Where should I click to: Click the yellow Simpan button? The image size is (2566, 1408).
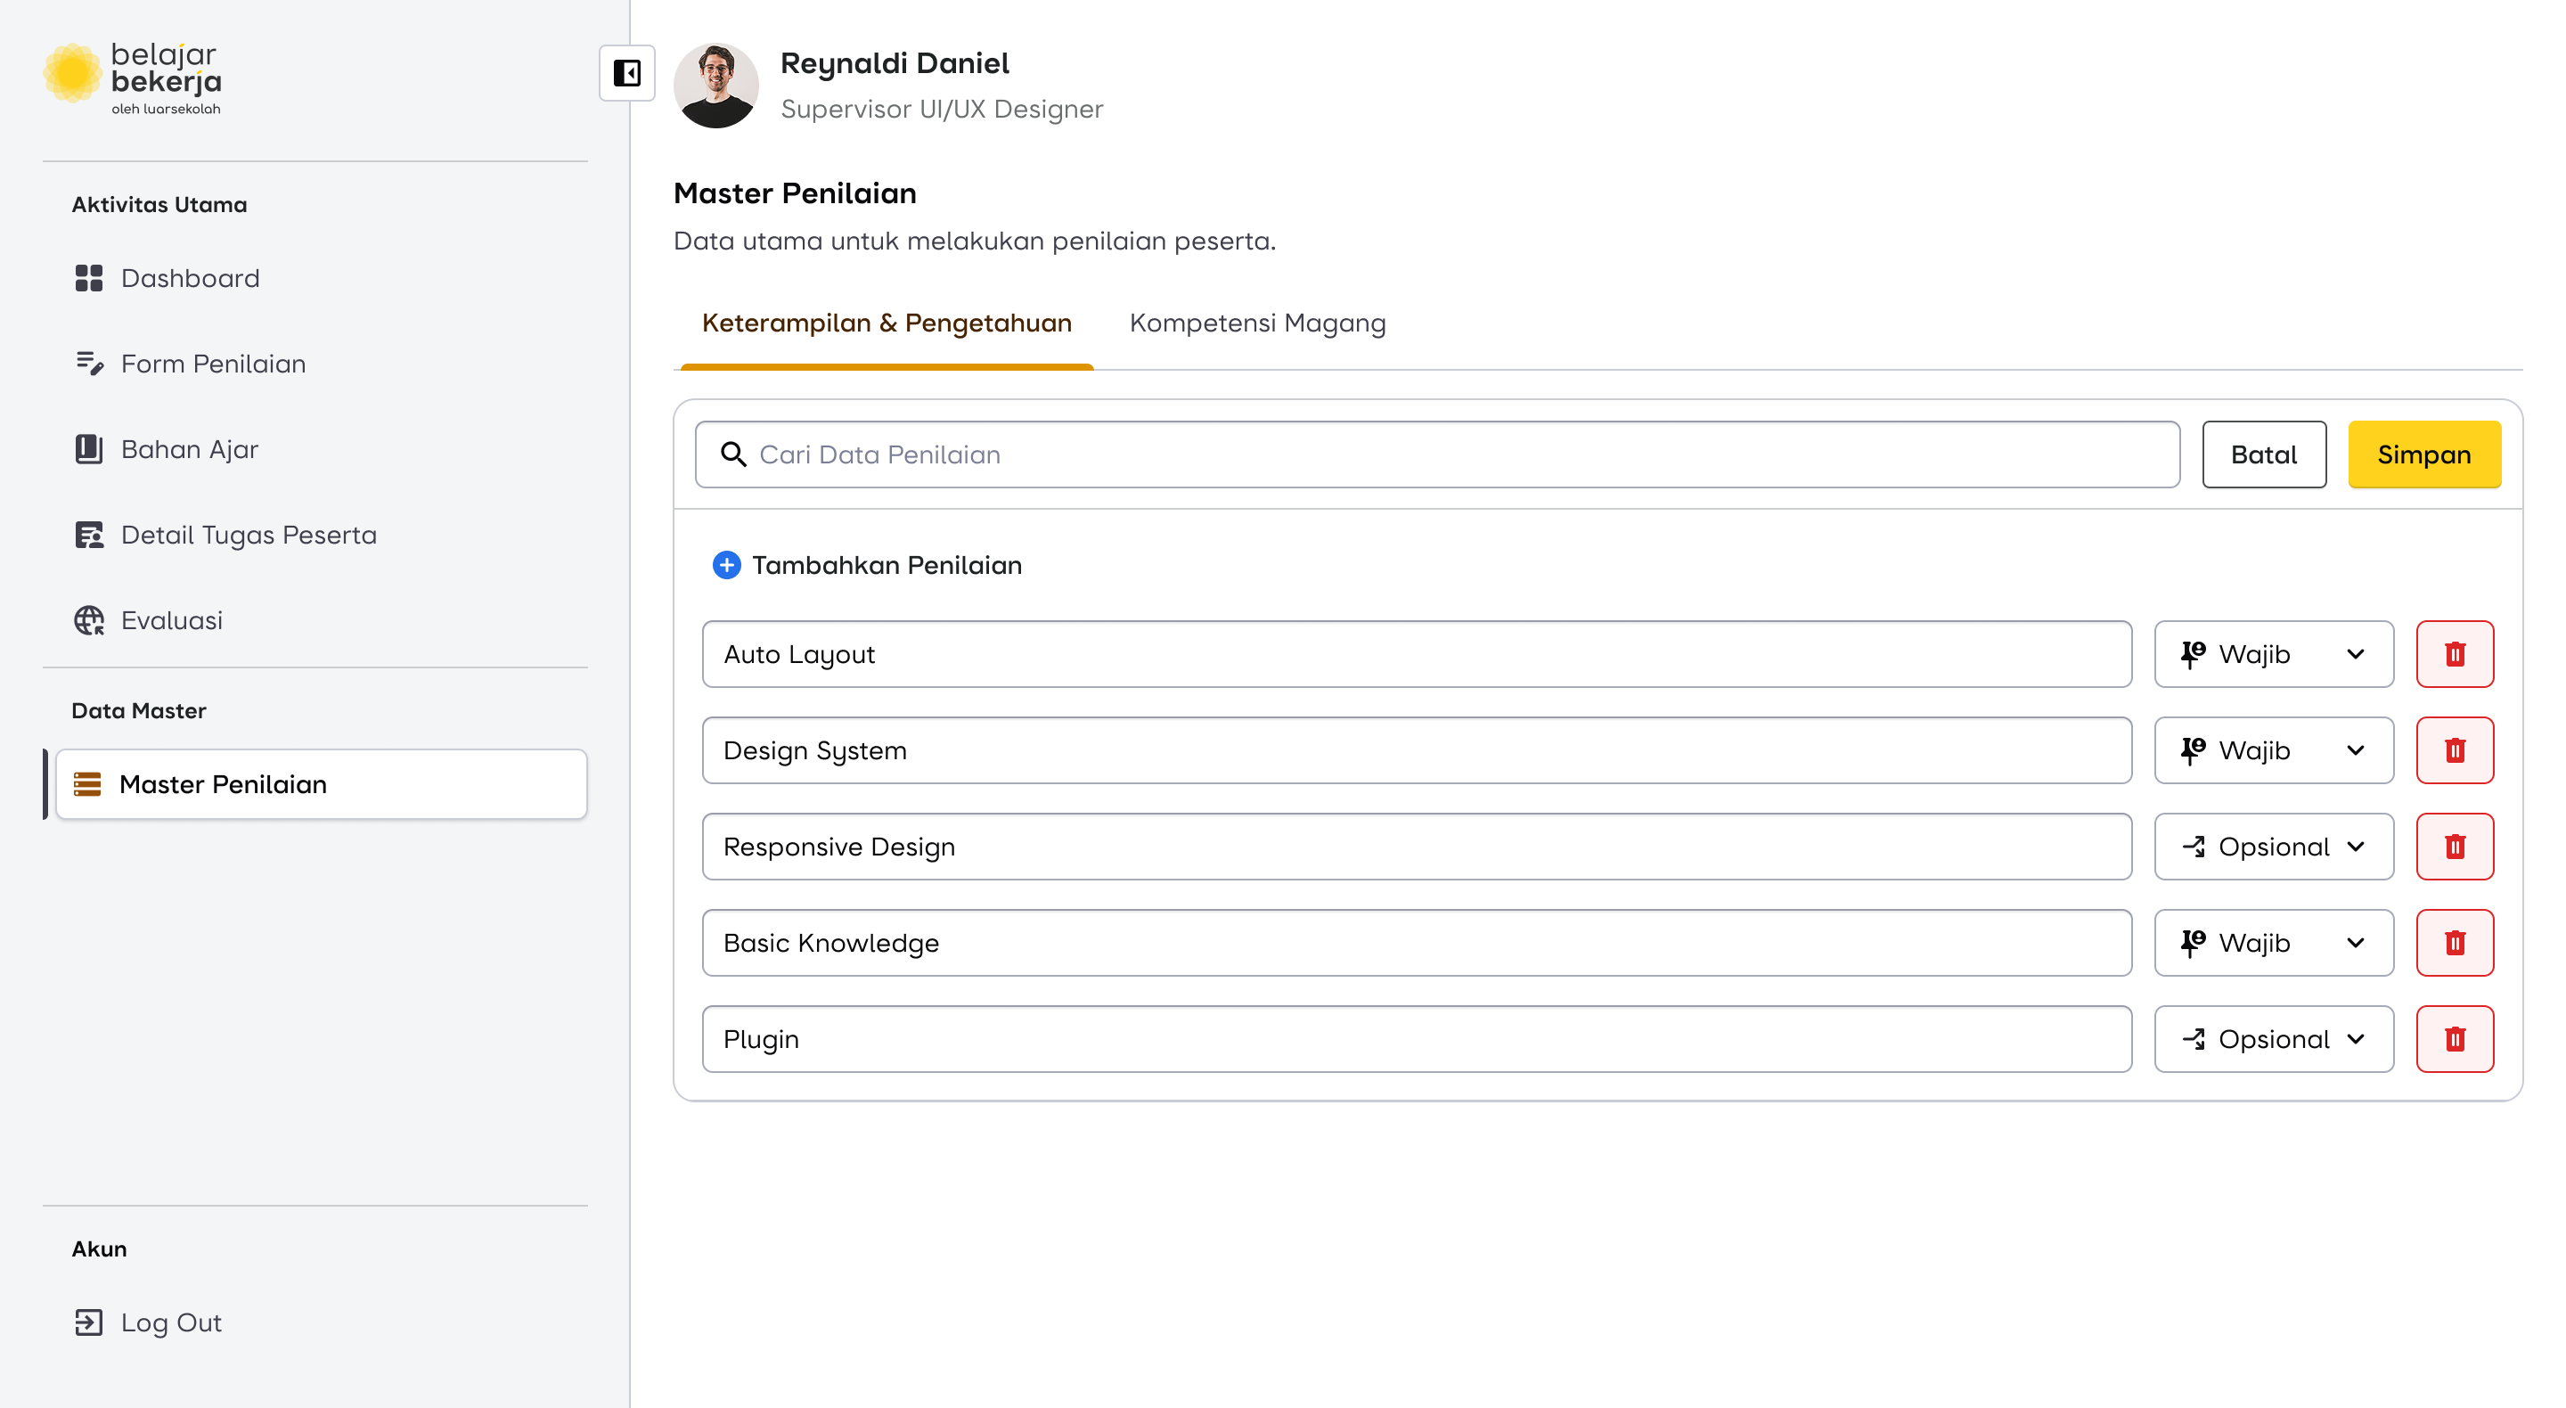(x=2423, y=454)
